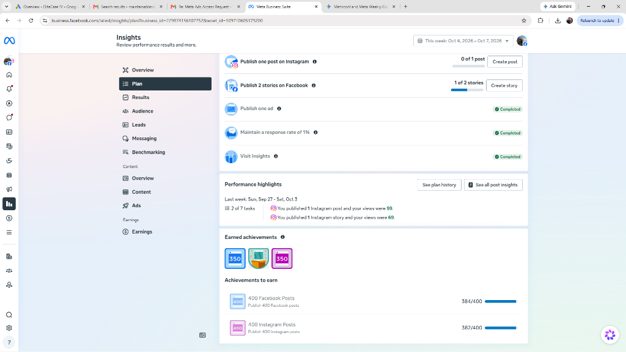This screenshot has height=352, width=626.
Task: Click See all post insights
Action: [x=493, y=185]
